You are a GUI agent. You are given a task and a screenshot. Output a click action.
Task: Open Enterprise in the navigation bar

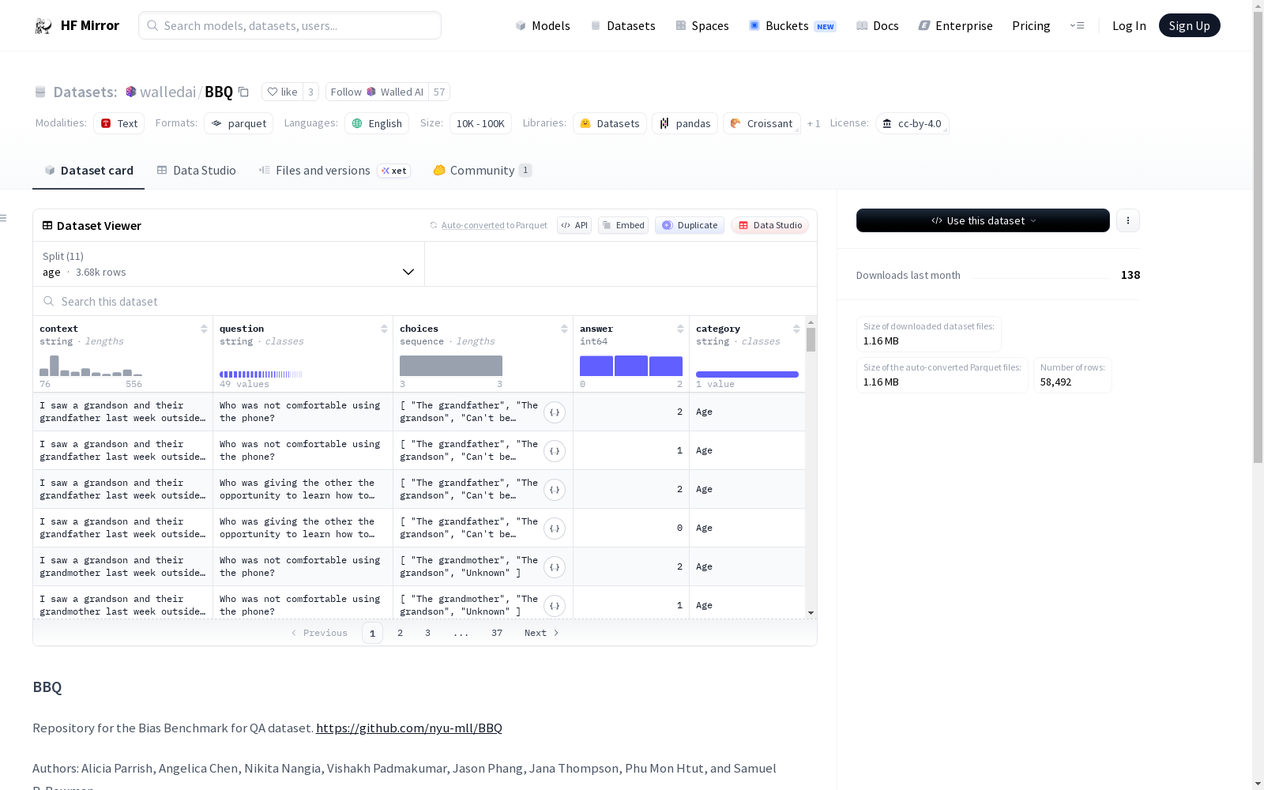[x=956, y=25]
